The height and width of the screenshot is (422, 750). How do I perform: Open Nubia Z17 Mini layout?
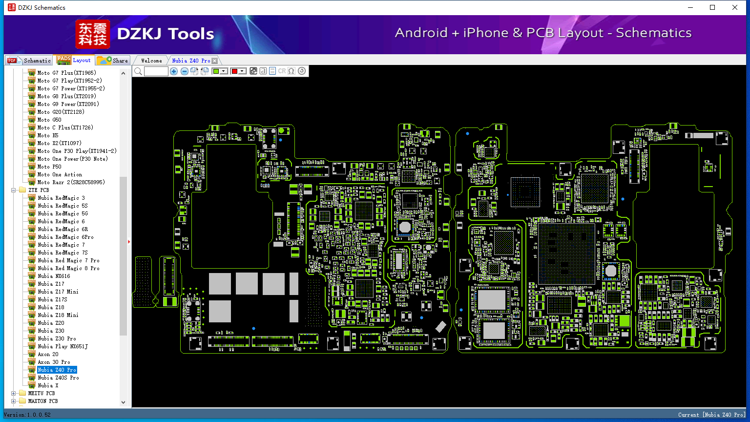[58, 292]
